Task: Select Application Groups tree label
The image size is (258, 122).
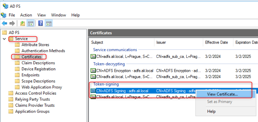Action: (32, 111)
